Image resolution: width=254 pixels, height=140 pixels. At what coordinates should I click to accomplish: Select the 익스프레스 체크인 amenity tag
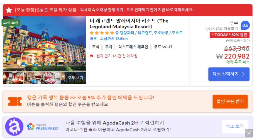pos(133,47)
